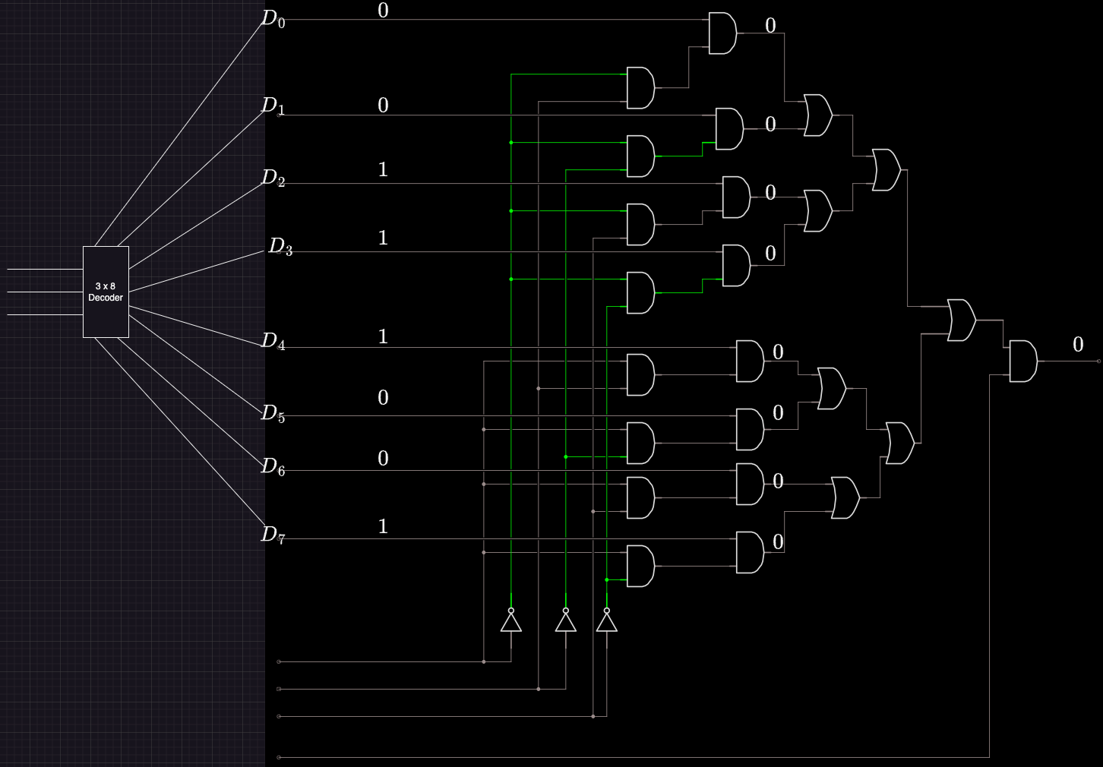Screen dimensions: 1103x767
Task: Select the AND gate on the D1 line
Action: pos(729,129)
